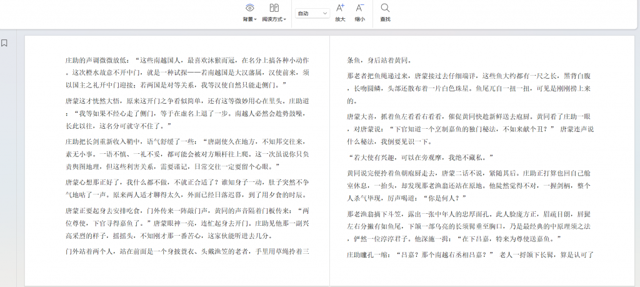Click the quote line 若大使有兴趣
This screenshot has height=287, width=640.
[x=420, y=157]
